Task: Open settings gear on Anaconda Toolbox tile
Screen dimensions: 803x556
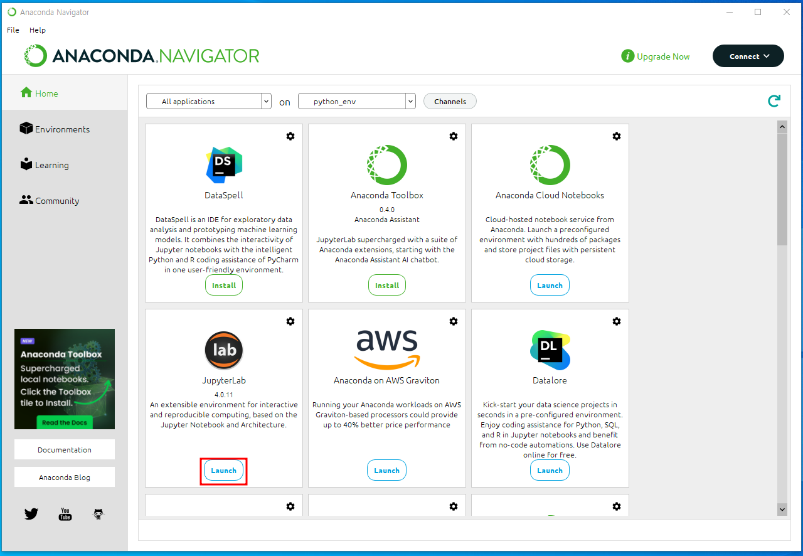Action: click(454, 136)
